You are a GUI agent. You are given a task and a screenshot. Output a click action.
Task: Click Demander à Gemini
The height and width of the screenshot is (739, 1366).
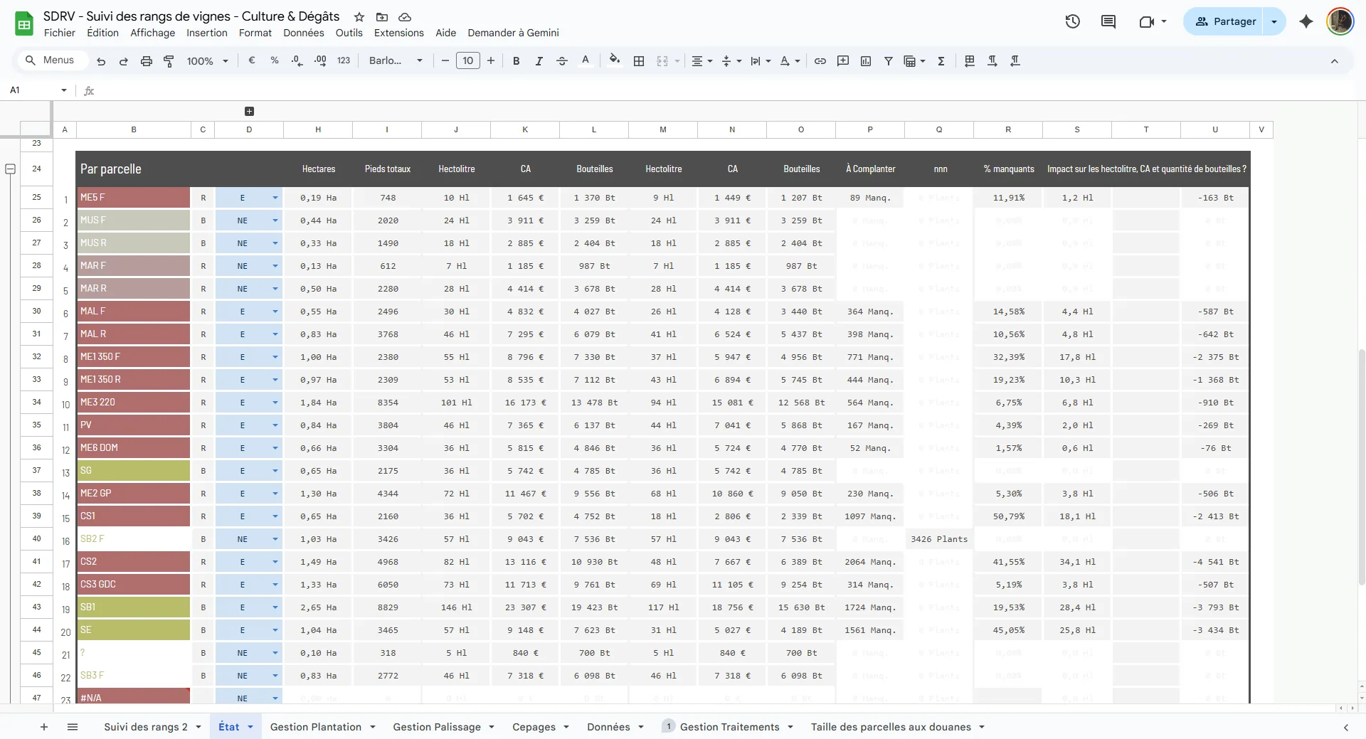point(513,33)
